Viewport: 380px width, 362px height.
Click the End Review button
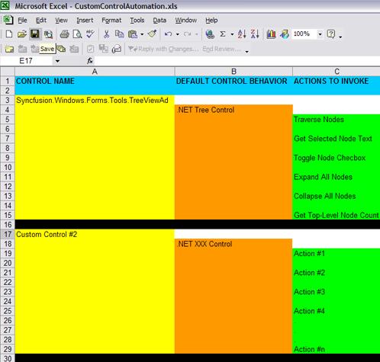(221, 49)
